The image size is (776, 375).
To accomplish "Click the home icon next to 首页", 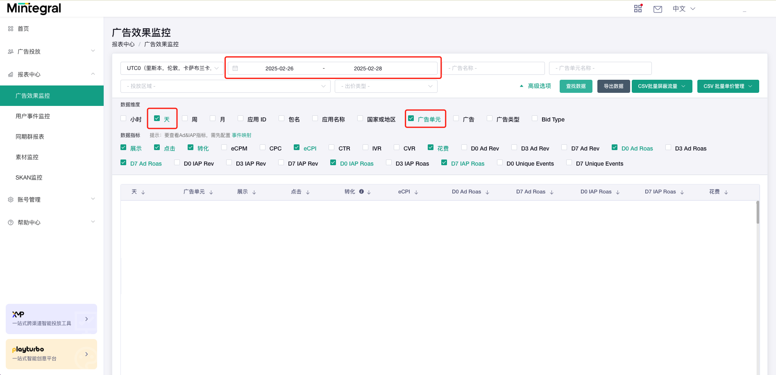I will 10,28.
